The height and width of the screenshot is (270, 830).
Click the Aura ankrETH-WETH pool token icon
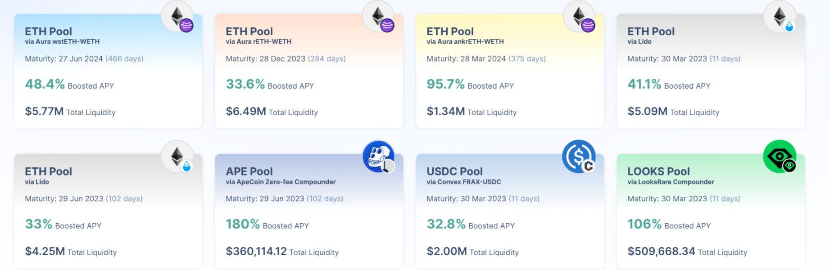(579, 17)
